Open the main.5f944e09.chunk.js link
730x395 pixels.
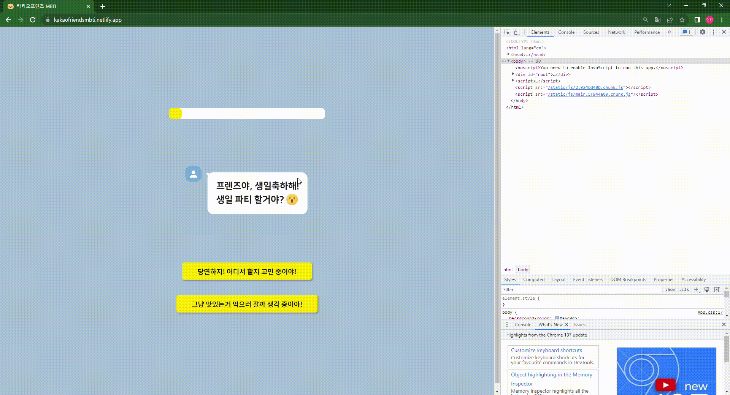pyautogui.click(x=589, y=94)
